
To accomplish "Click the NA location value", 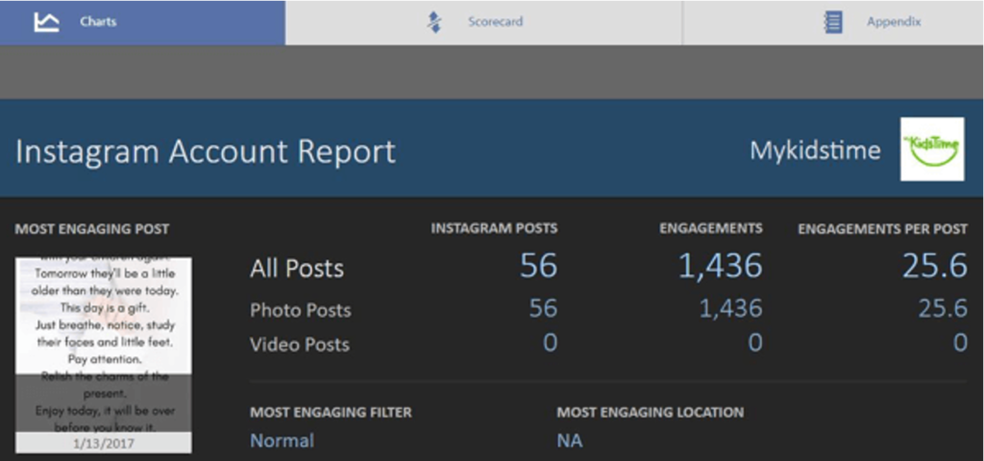I will pos(569,441).
